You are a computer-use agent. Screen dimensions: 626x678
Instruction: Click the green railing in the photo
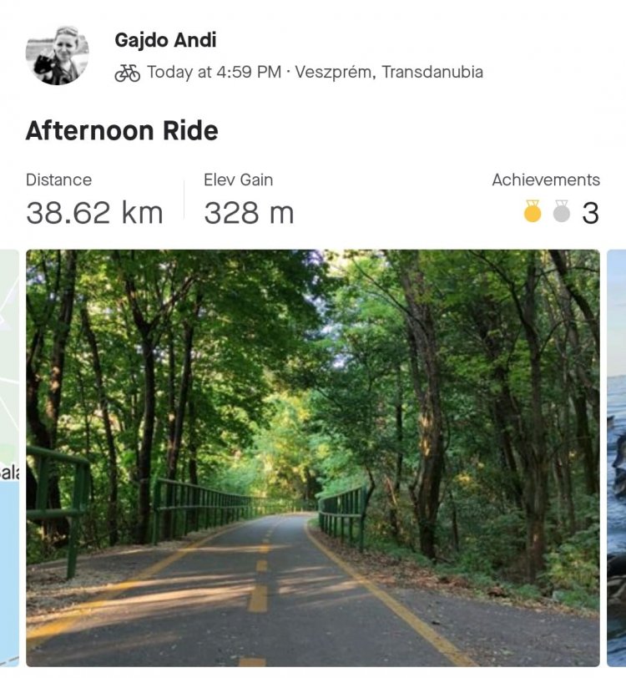coord(199,508)
